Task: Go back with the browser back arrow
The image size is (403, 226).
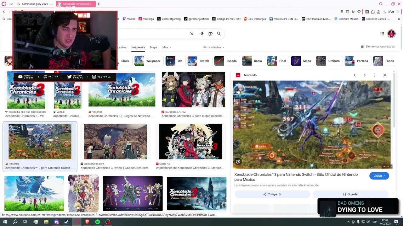Action: tap(4, 12)
